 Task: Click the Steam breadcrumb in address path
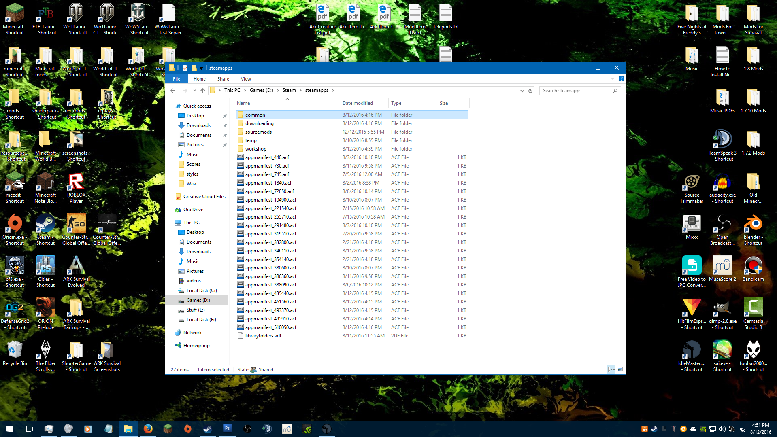tap(289, 90)
